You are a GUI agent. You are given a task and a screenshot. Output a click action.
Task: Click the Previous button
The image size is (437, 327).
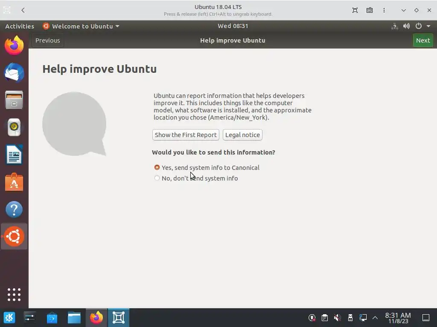48,40
